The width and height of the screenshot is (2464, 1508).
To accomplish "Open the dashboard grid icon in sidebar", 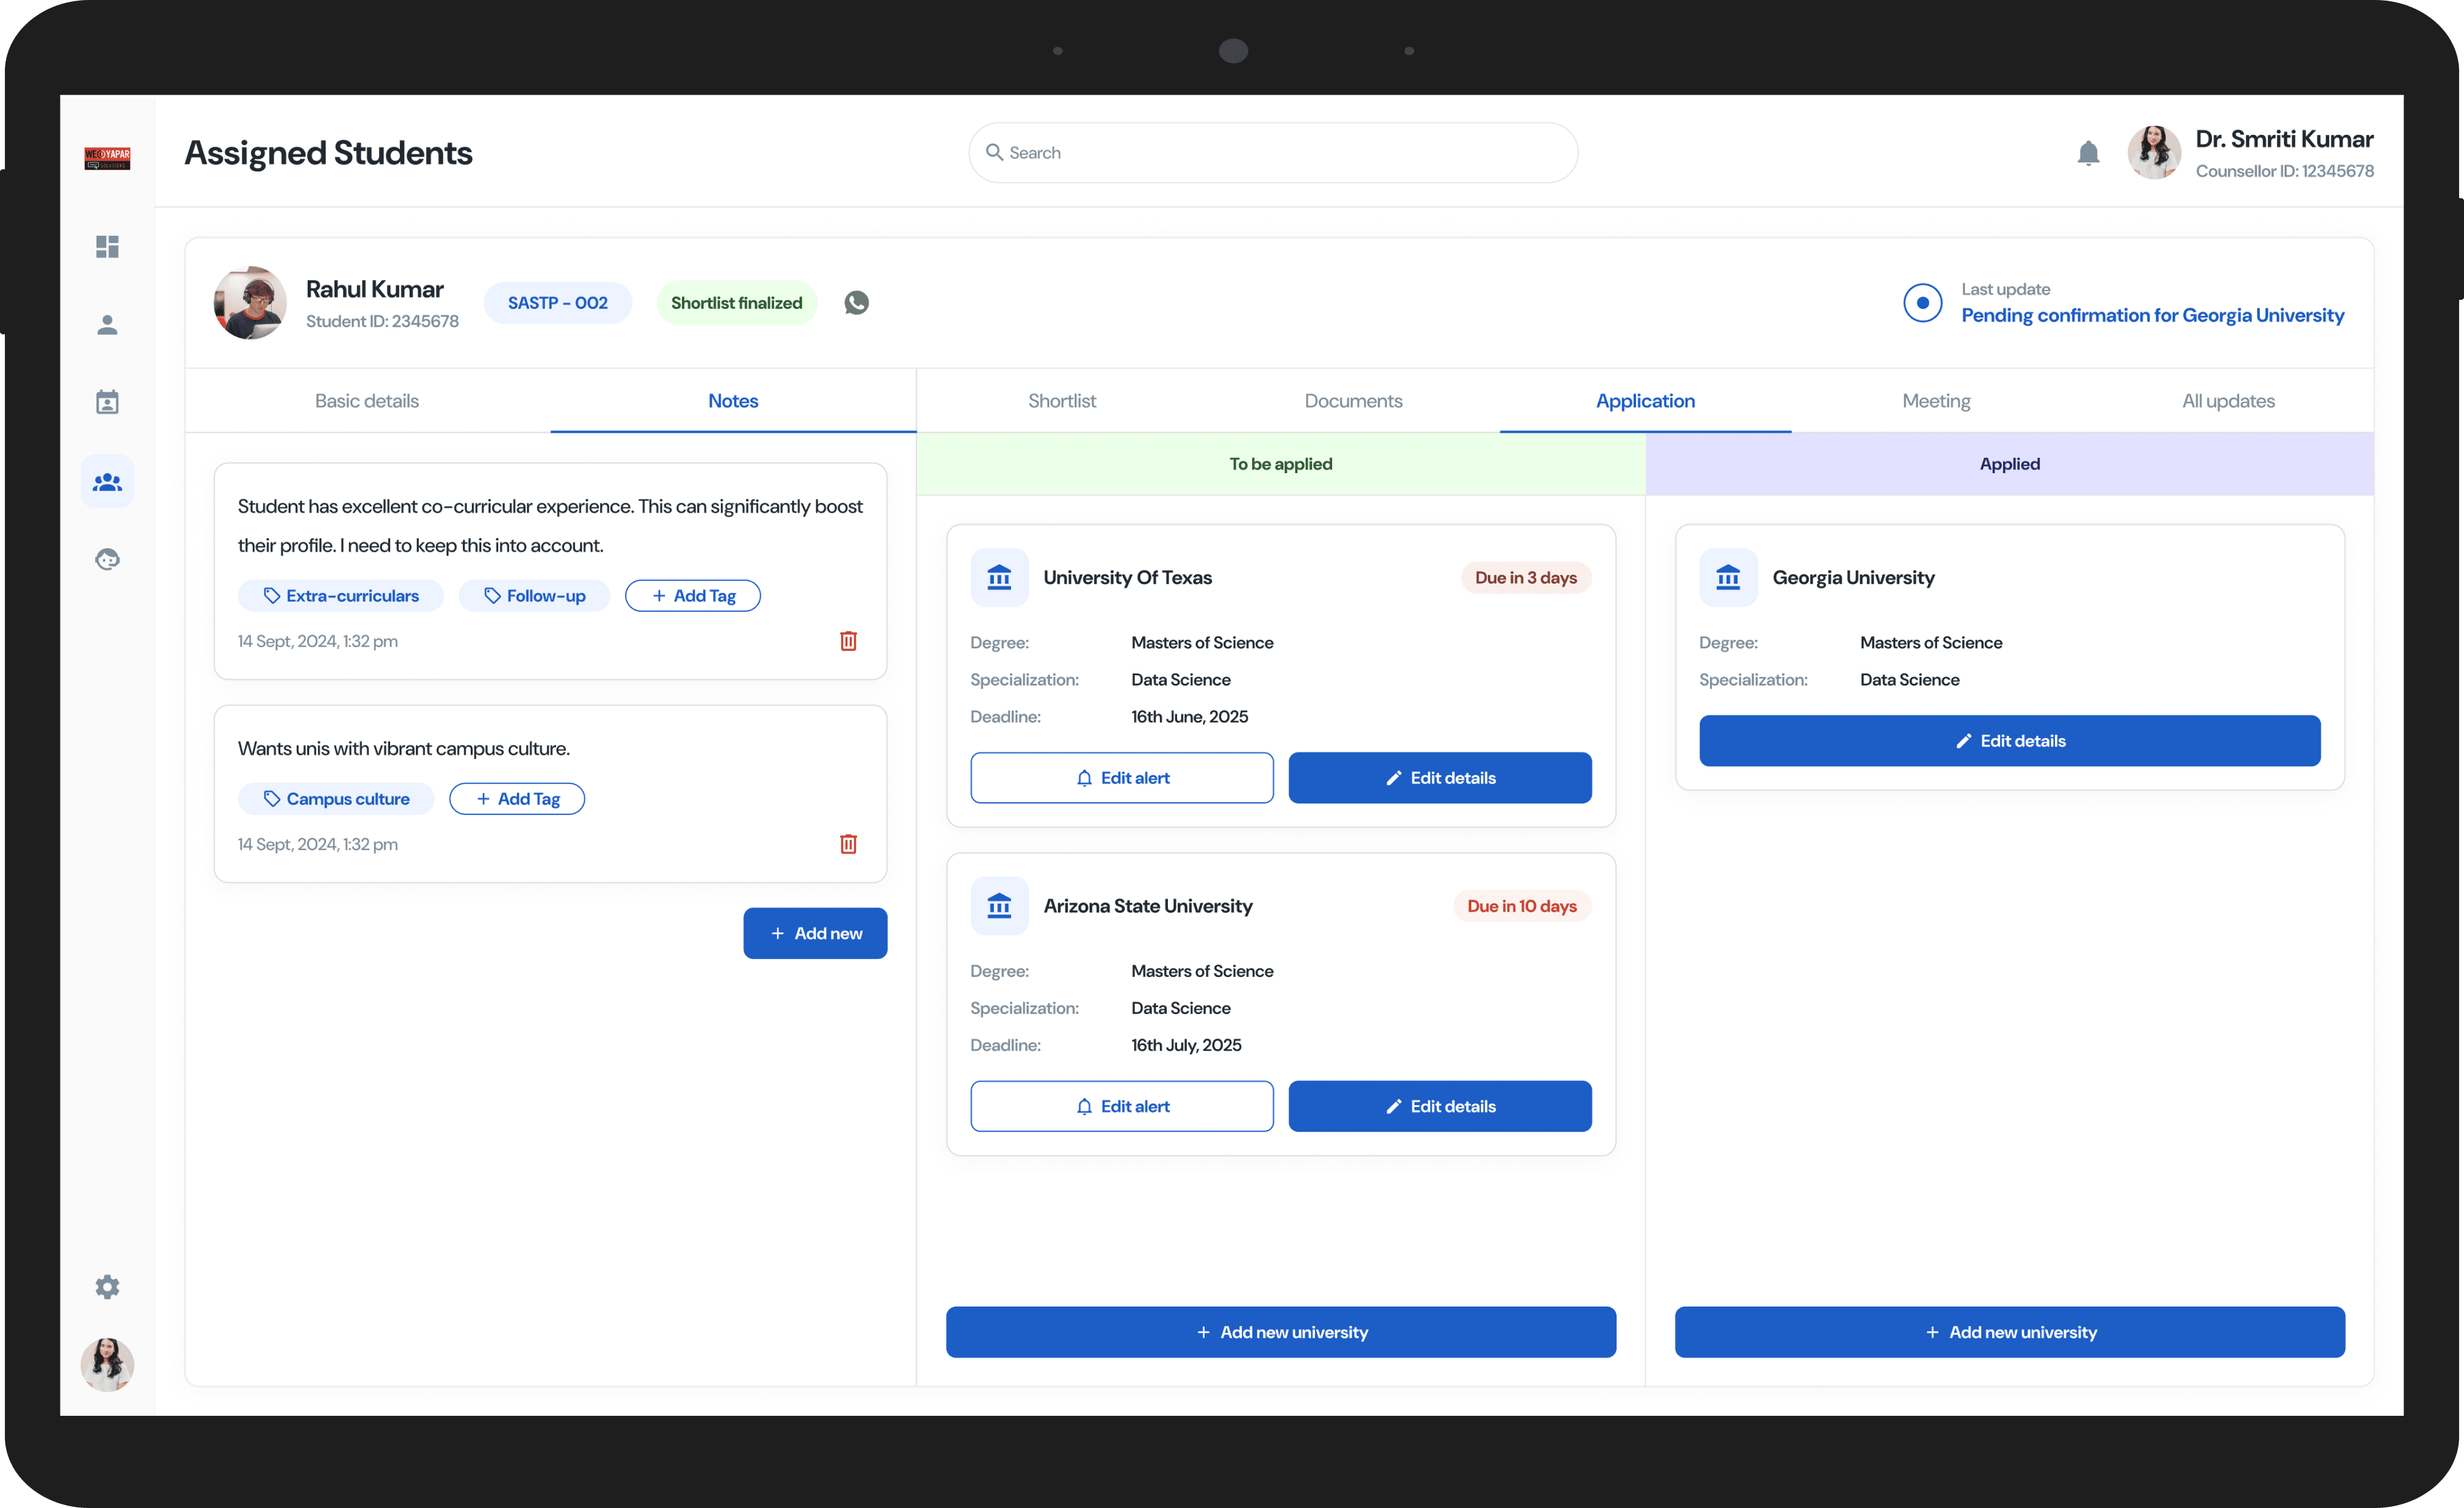I will 107,246.
